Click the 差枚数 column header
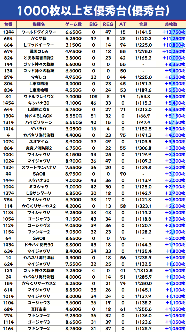This screenshot has width=186, height=332. tap(171, 24)
